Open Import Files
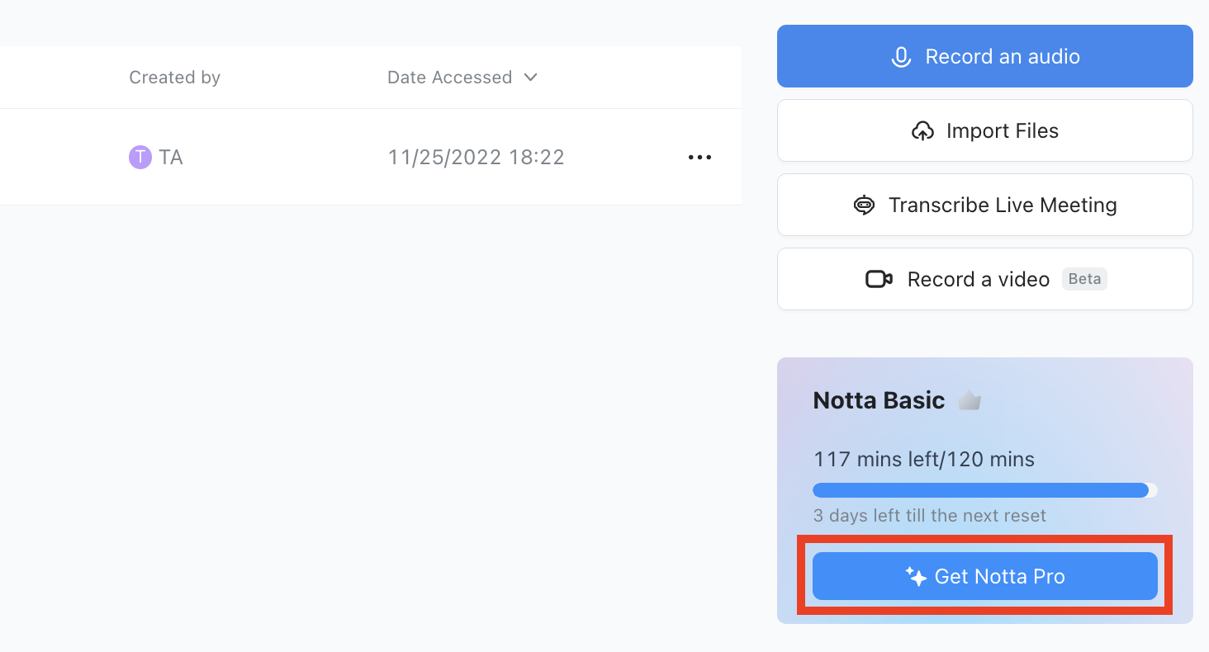This screenshot has height=652, width=1209. [984, 130]
